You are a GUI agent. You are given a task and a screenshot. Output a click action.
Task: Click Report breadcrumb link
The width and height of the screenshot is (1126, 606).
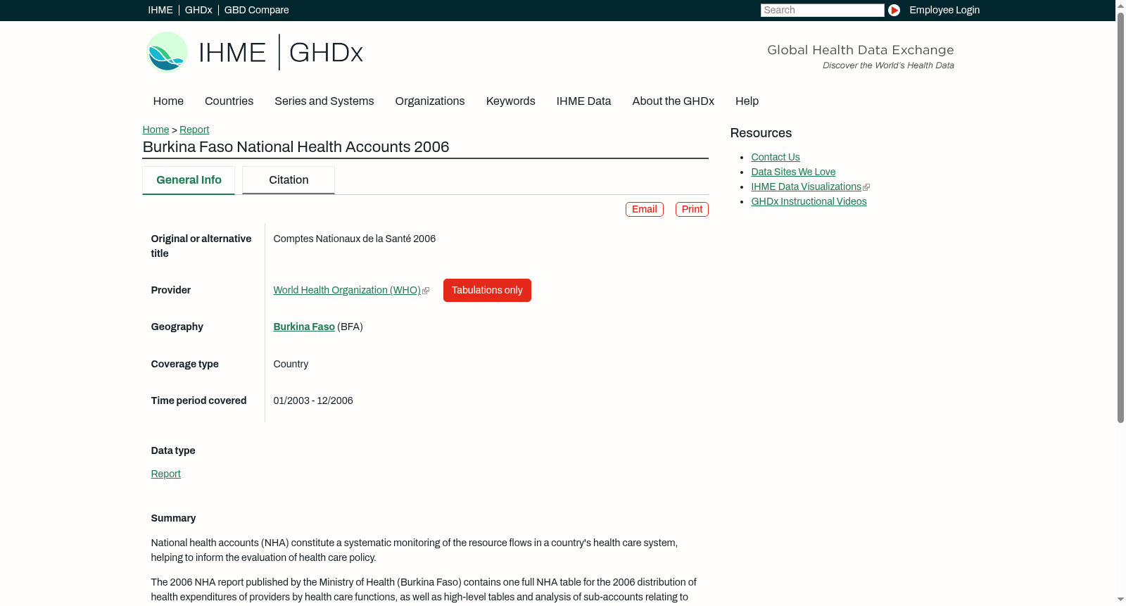pyautogui.click(x=194, y=130)
